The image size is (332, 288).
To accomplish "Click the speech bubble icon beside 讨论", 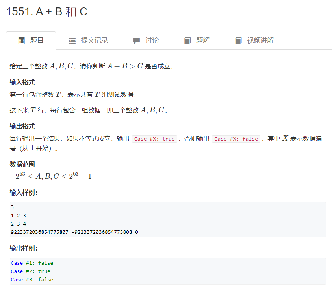I will [x=136, y=40].
